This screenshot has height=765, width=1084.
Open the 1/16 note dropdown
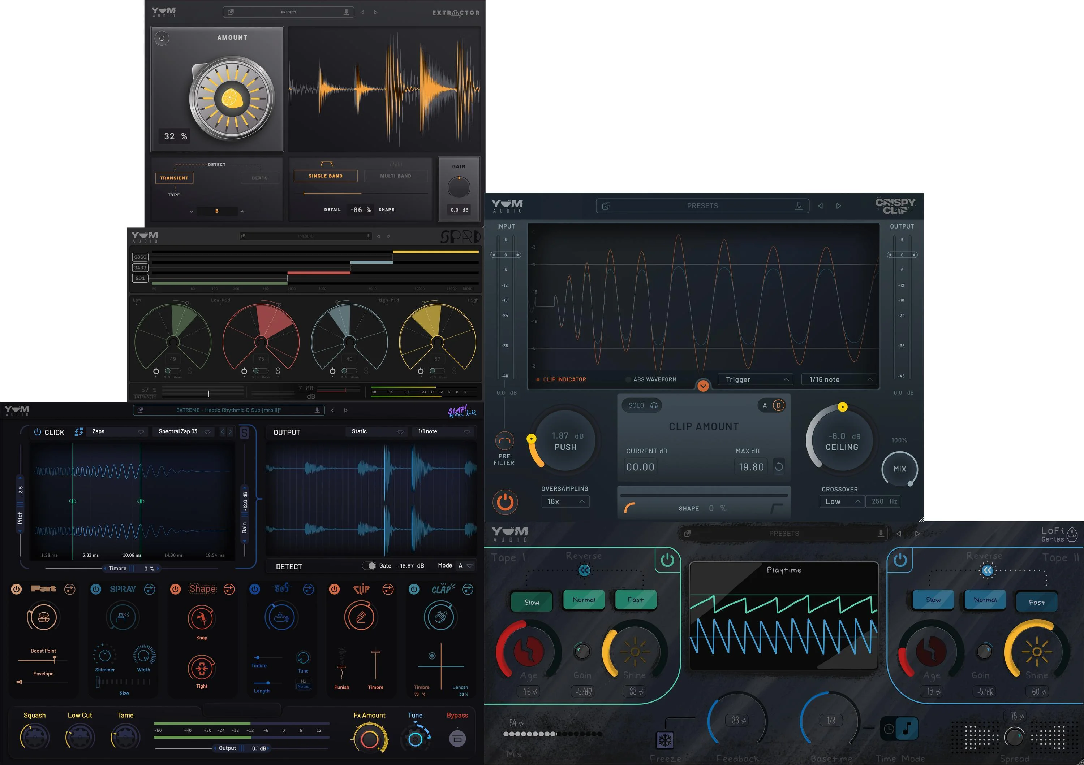(x=839, y=380)
